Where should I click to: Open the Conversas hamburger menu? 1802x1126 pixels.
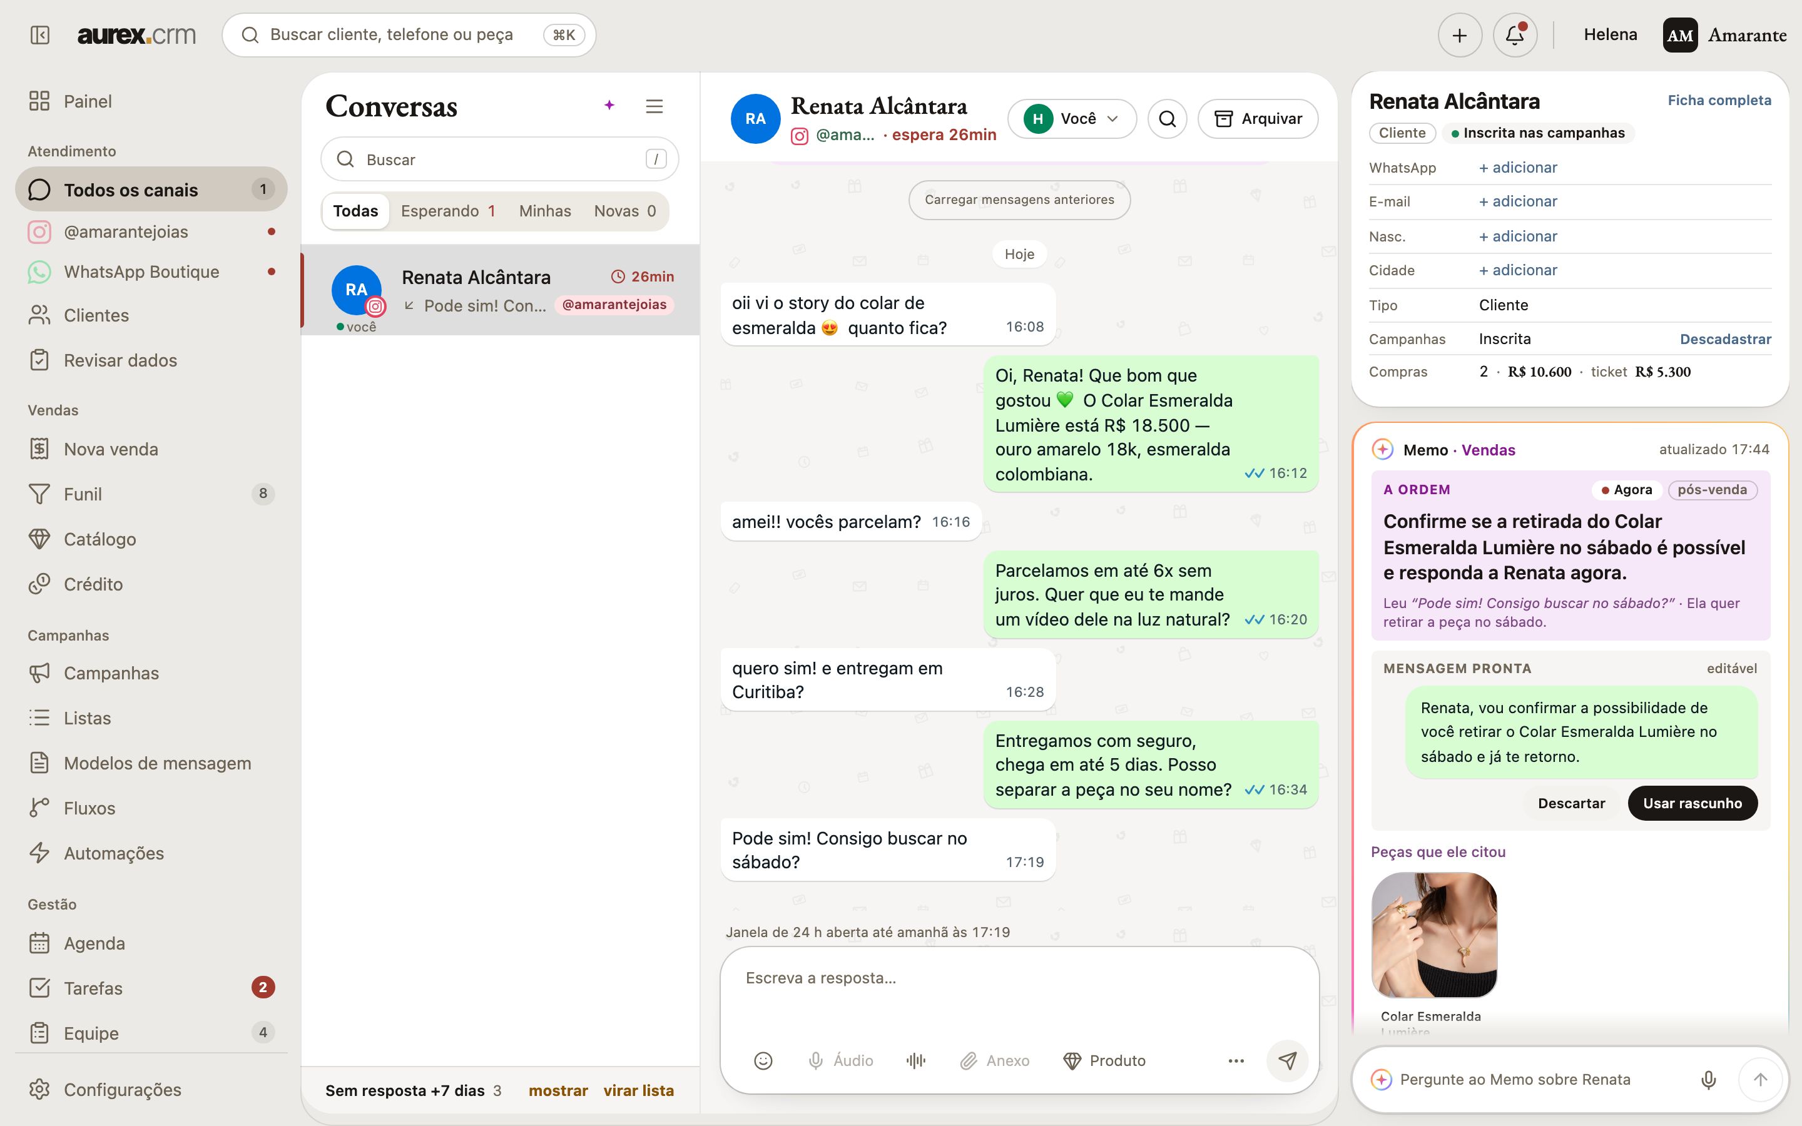[x=654, y=106]
